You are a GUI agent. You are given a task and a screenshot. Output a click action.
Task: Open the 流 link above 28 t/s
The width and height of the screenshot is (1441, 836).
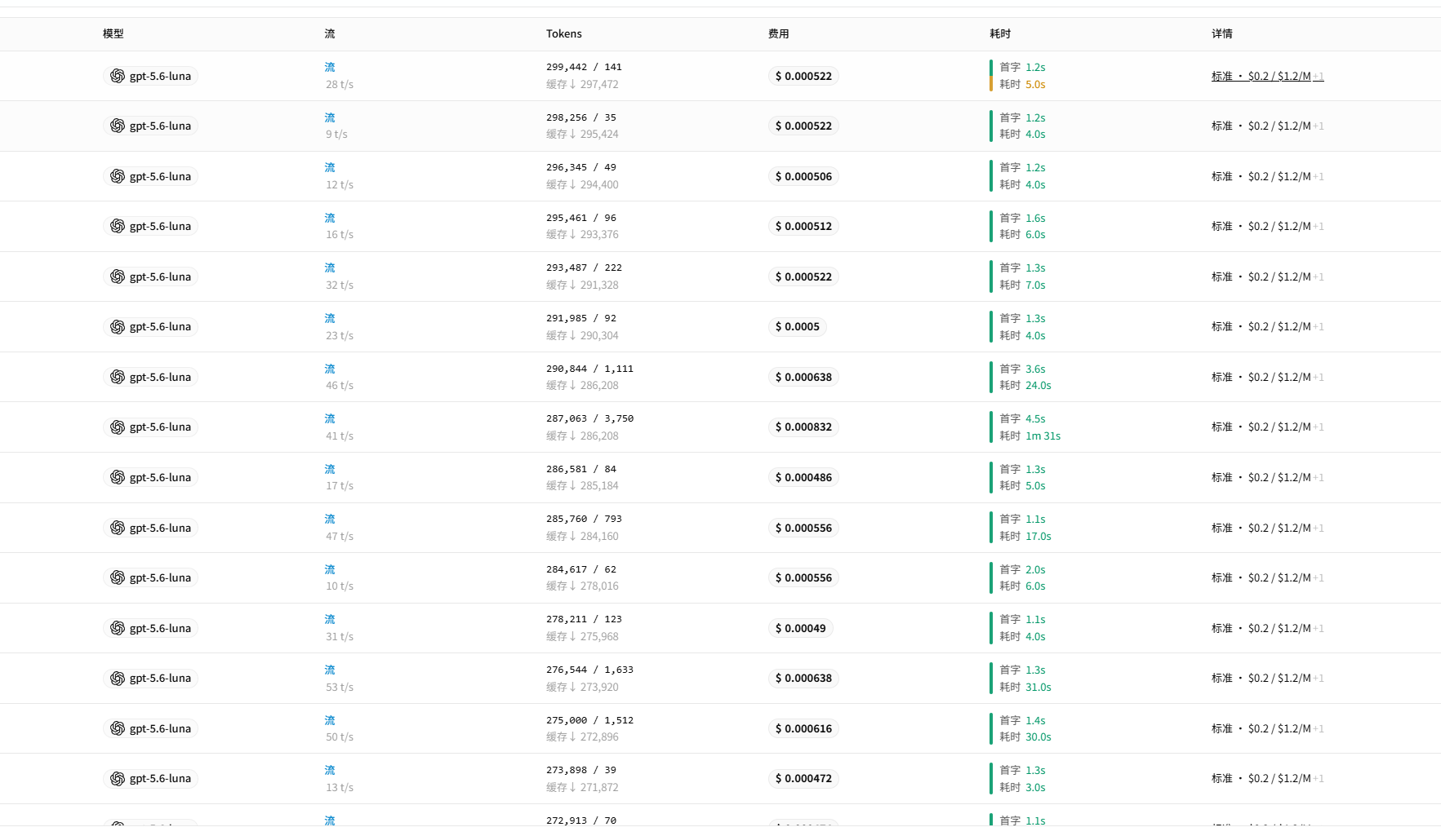coord(330,67)
